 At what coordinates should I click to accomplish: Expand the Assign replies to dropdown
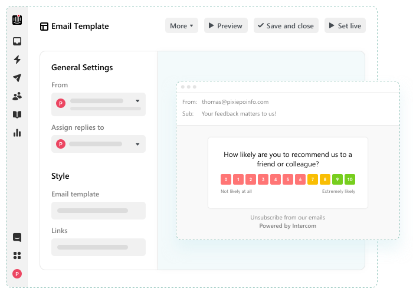click(x=137, y=144)
